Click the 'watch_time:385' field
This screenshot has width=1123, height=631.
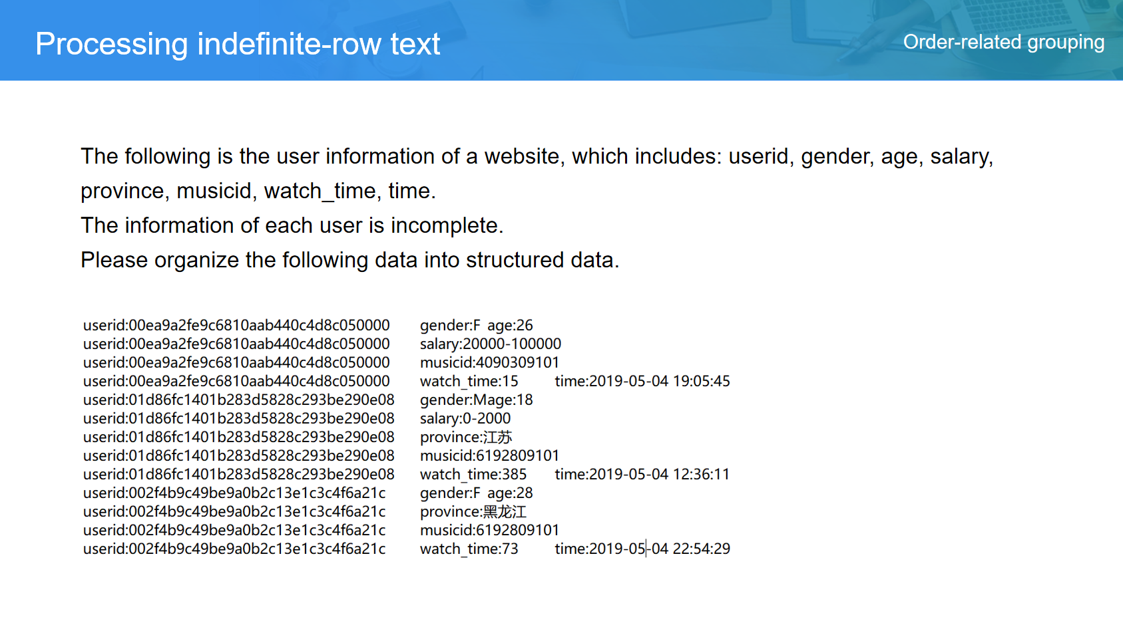click(473, 474)
